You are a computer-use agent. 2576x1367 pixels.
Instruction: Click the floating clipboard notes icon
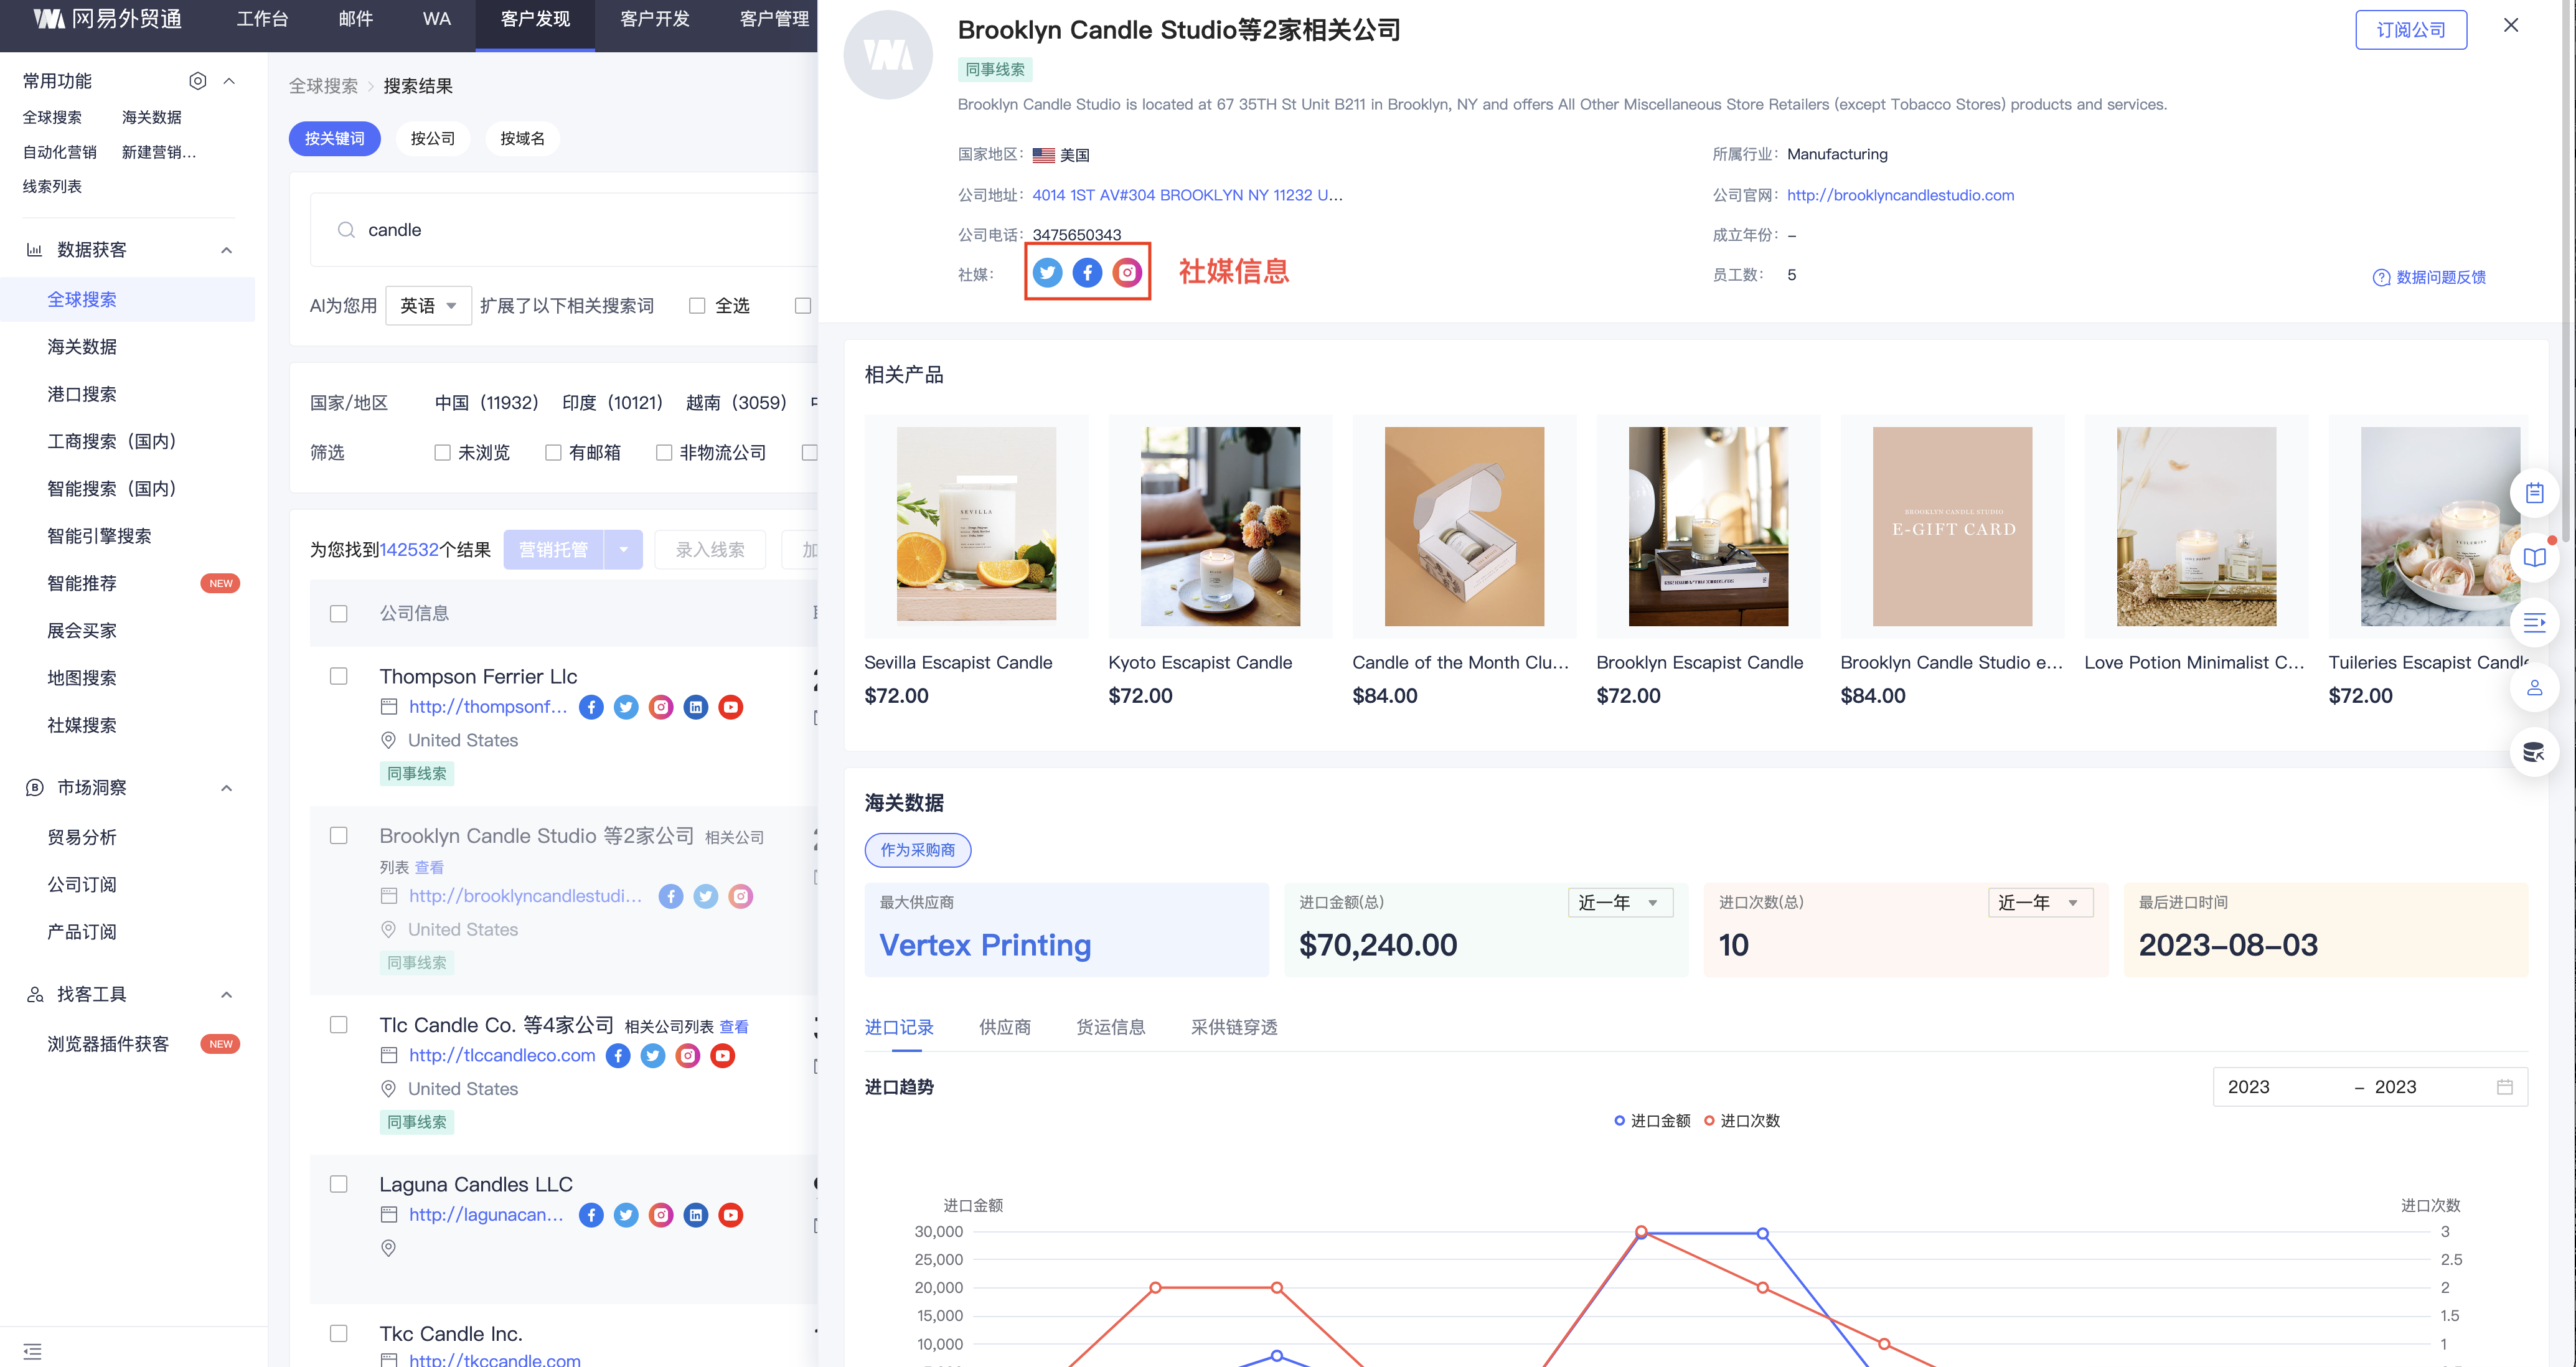click(2534, 493)
